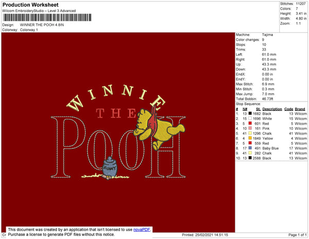309x239 pixels.
Task: Click the Brand column header
Action: click(x=300, y=109)
